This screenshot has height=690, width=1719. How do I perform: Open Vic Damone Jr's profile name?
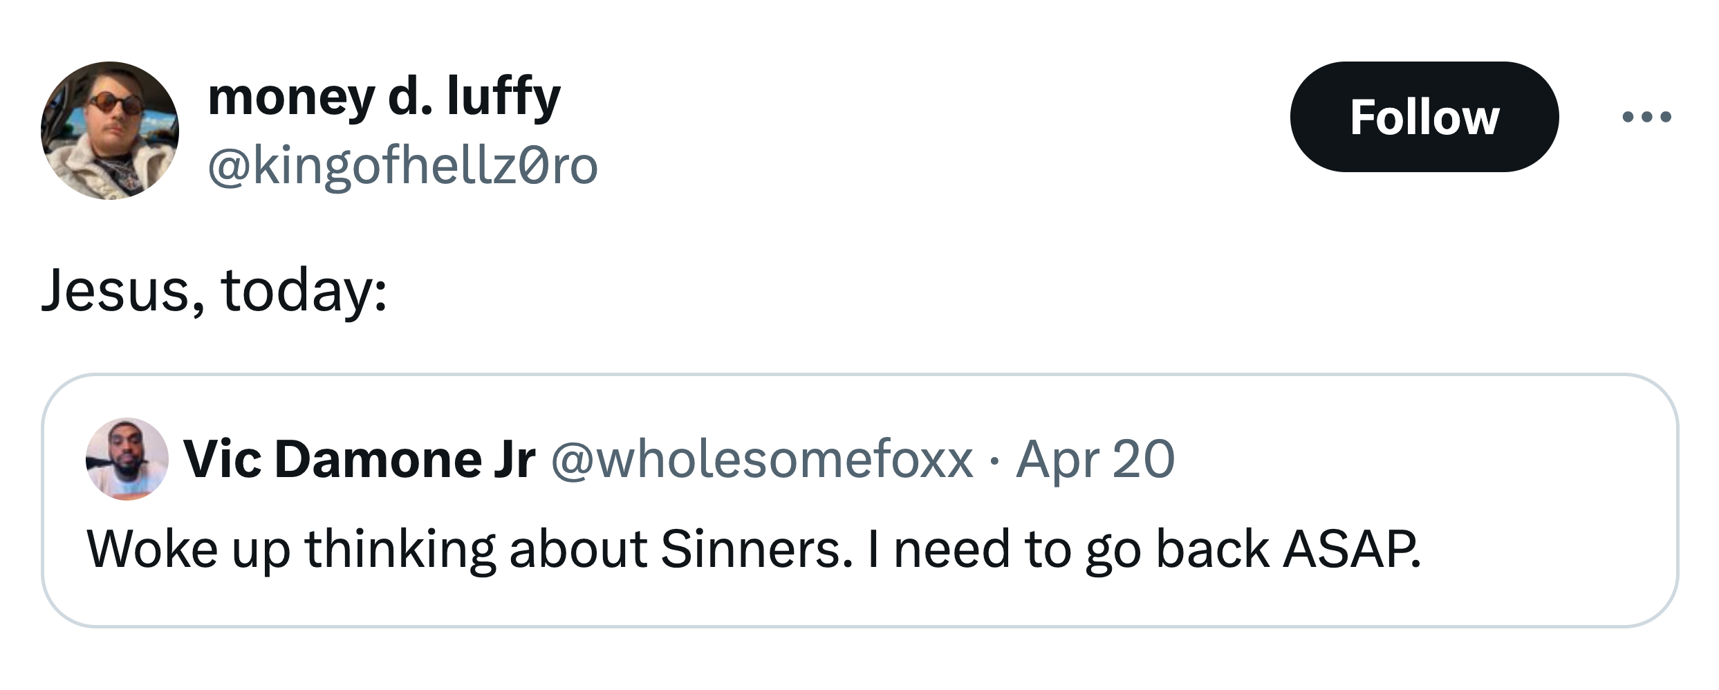pyautogui.click(x=359, y=459)
